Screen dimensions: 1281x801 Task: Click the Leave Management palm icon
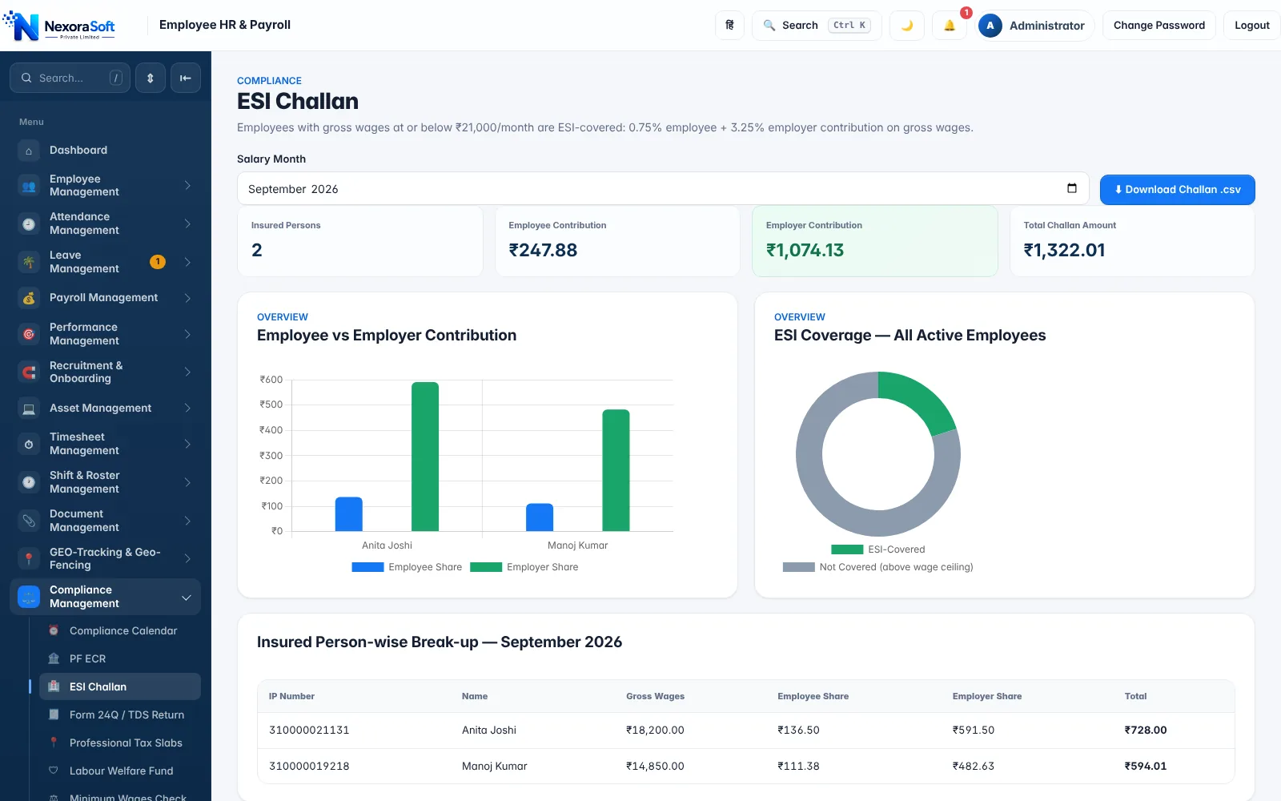(x=29, y=262)
